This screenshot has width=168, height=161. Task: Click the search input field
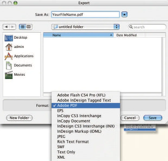(147, 27)
